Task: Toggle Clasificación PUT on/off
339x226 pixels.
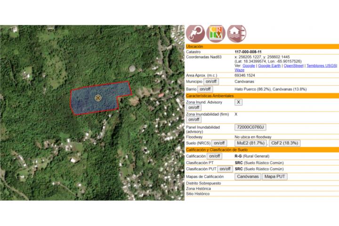Action: 225,169
